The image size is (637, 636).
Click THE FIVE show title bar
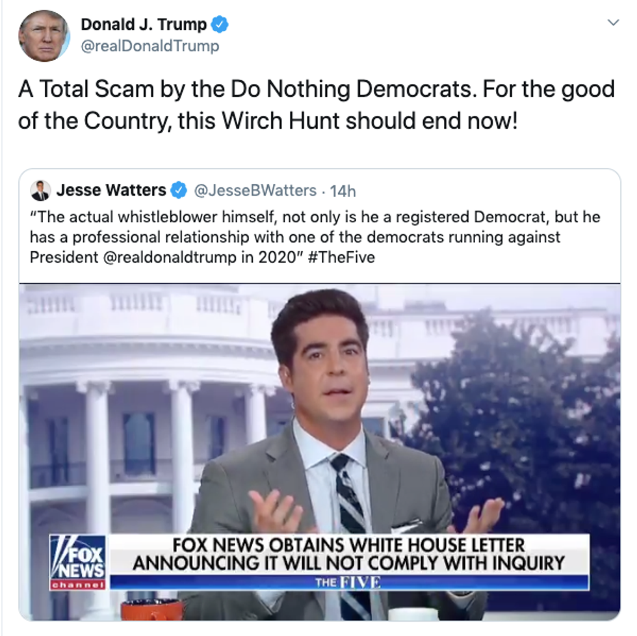point(349,583)
